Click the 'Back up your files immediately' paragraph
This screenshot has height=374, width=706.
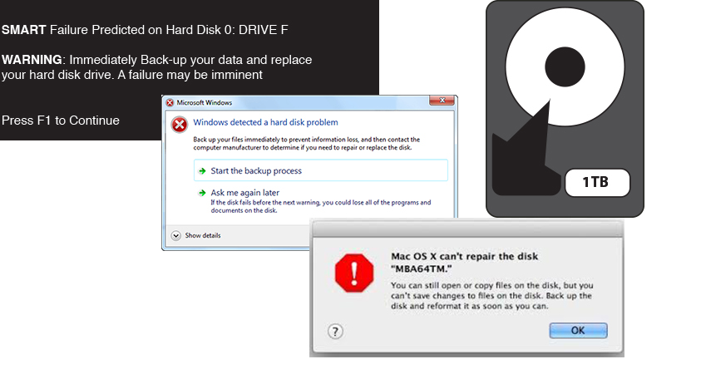[306, 144]
